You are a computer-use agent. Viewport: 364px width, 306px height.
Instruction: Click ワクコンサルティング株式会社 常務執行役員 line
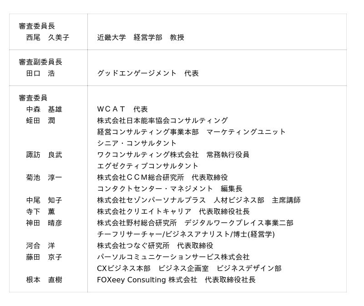[173, 155]
